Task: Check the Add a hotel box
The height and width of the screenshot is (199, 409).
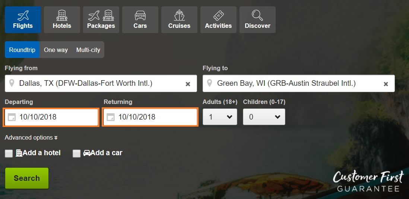Action: pos(9,153)
